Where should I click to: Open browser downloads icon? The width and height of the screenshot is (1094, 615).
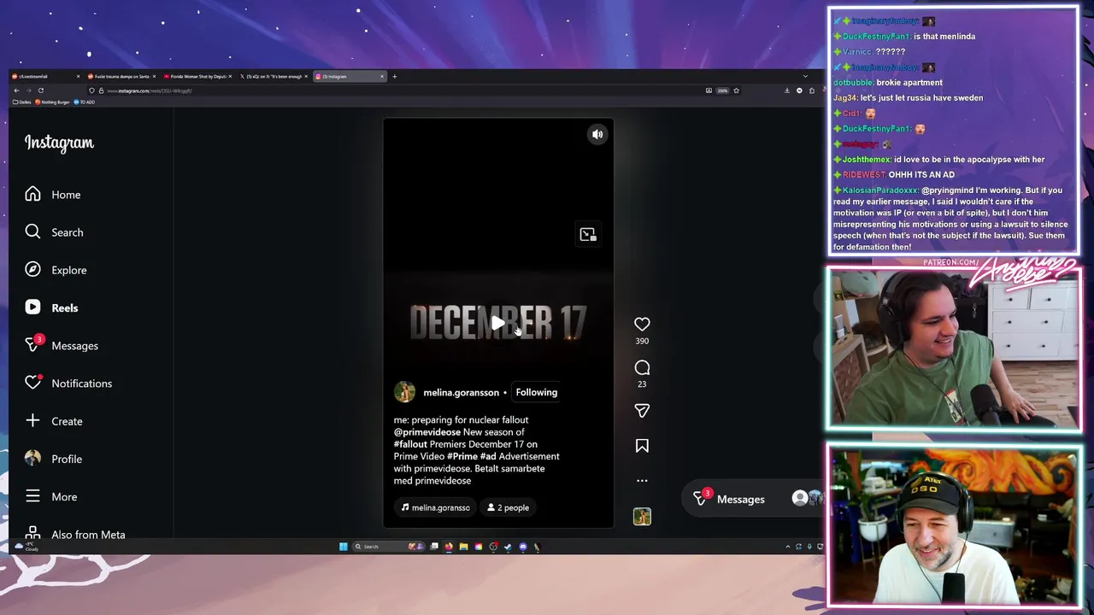click(787, 91)
